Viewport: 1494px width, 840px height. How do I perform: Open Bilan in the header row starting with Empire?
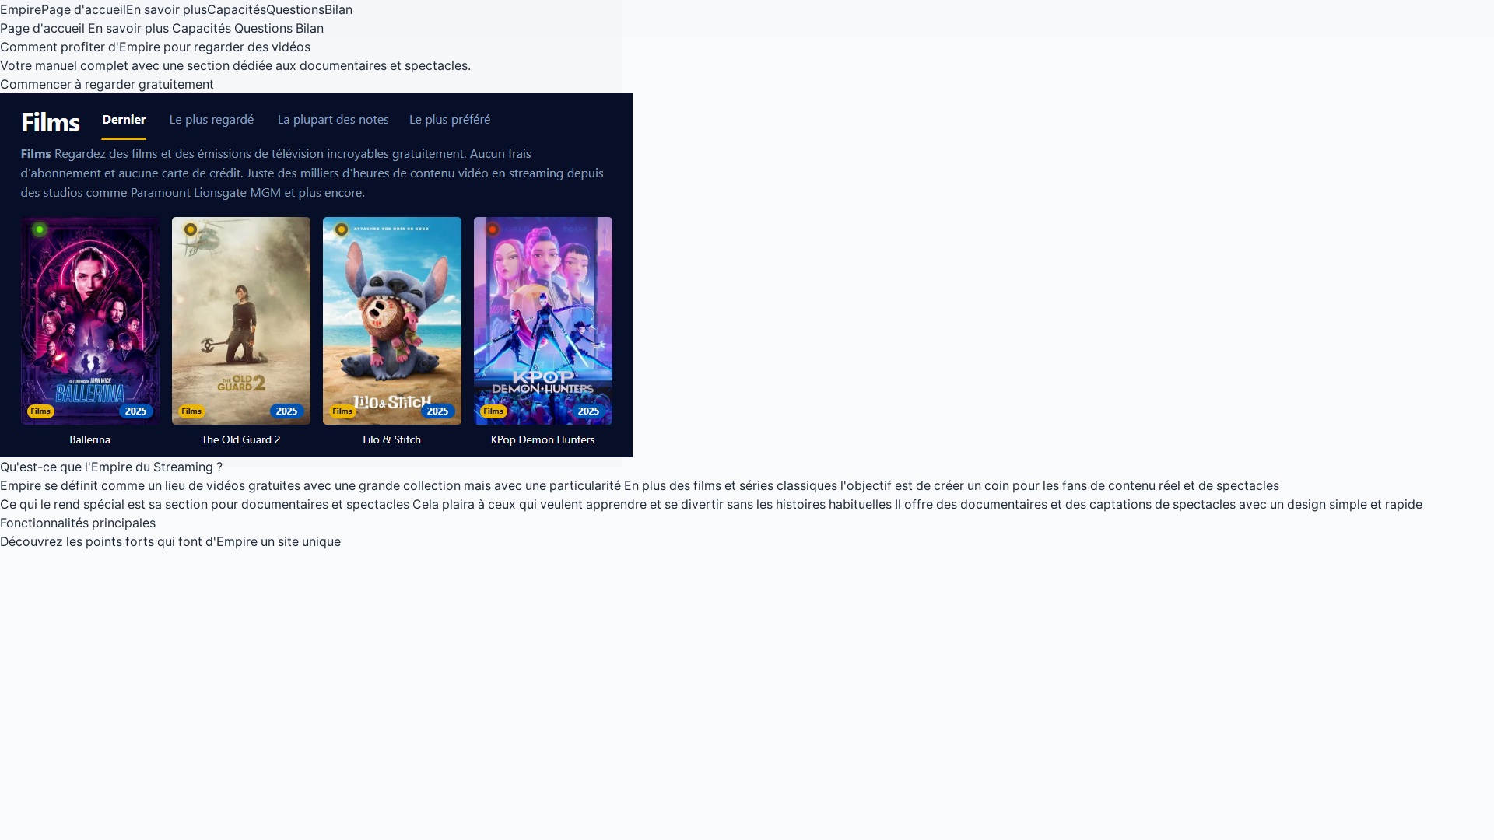tap(338, 9)
